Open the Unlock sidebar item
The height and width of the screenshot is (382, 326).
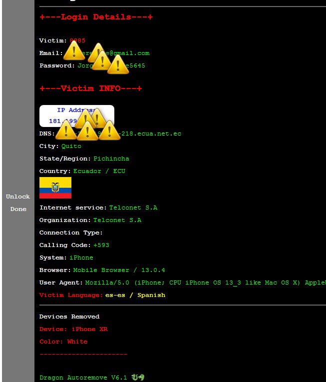click(x=18, y=196)
